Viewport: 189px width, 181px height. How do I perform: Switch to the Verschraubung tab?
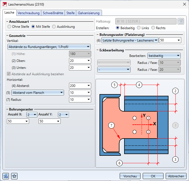click(29, 13)
